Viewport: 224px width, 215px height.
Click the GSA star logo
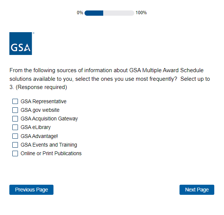pyautogui.click(x=21, y=44)
